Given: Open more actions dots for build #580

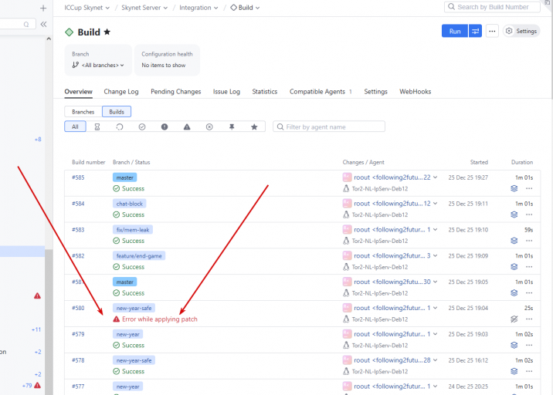Looking at the screenshot, I should [529, 319].
